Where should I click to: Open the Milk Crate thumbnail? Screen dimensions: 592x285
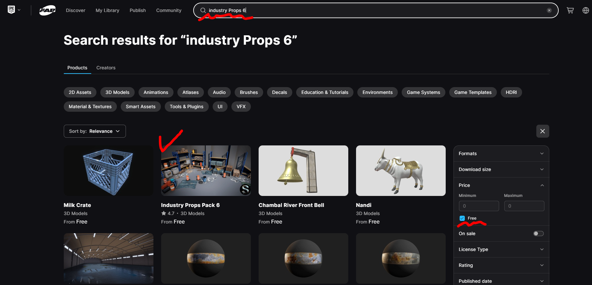[x=108, y=171]
